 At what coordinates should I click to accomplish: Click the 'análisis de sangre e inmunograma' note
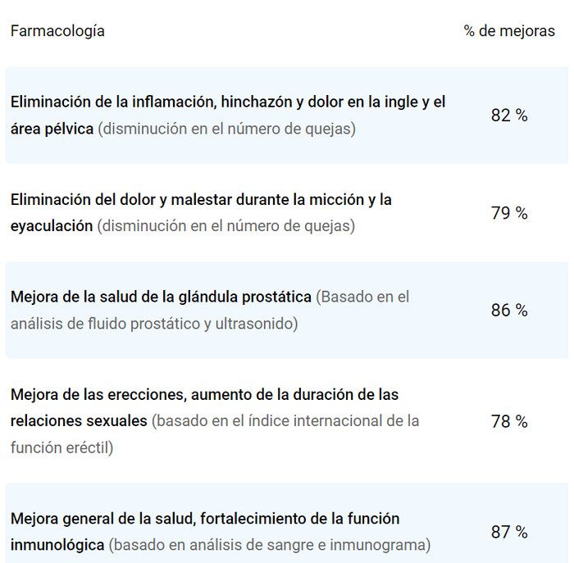271,545
